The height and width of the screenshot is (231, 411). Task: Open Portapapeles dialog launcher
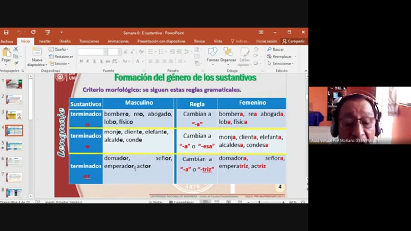pyautogui.click(x=22, y=71)
